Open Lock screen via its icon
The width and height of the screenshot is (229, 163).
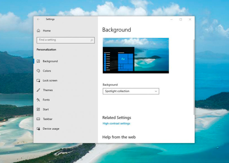38,80
